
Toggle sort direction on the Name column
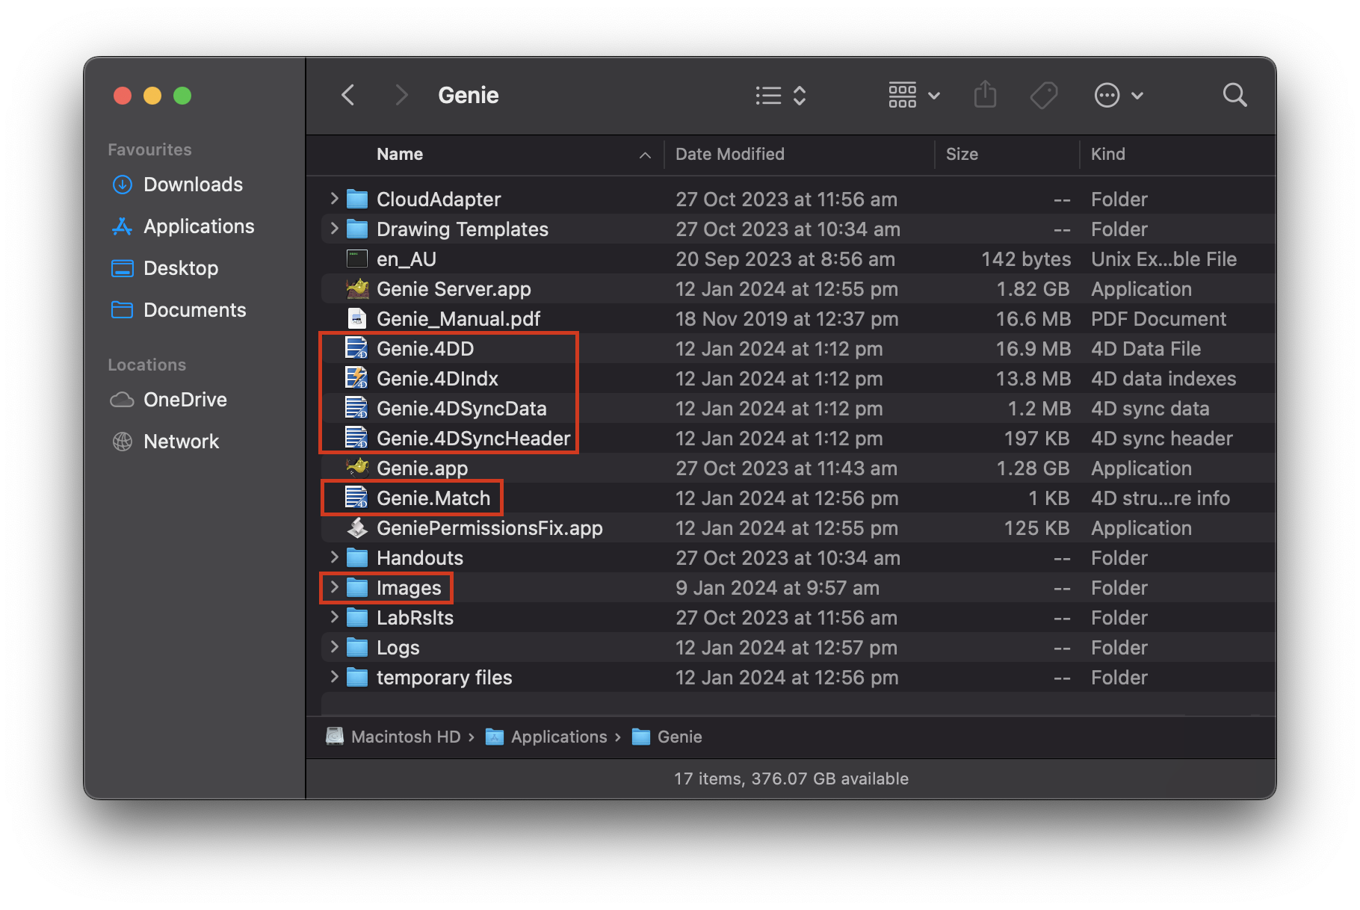645,155
